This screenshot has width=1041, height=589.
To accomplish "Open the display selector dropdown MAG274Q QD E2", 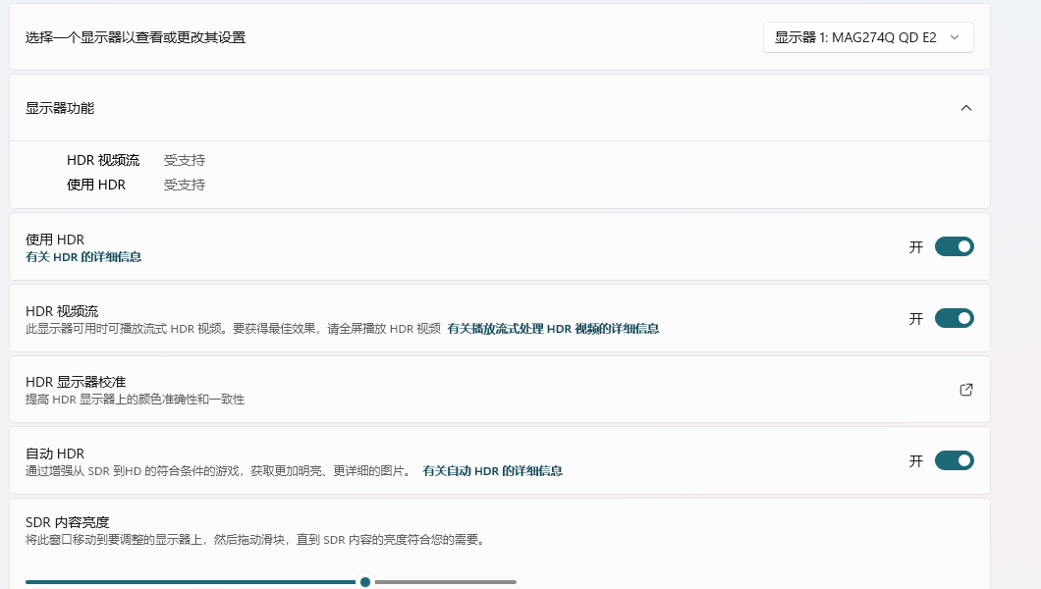I will click(868, 38).
